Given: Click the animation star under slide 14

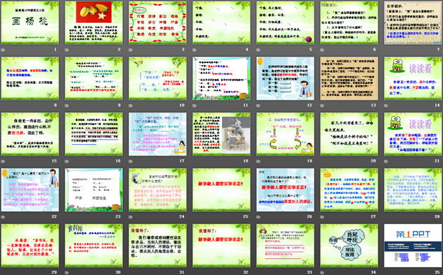Looking at the screenshot, I should tap(386, 105).
